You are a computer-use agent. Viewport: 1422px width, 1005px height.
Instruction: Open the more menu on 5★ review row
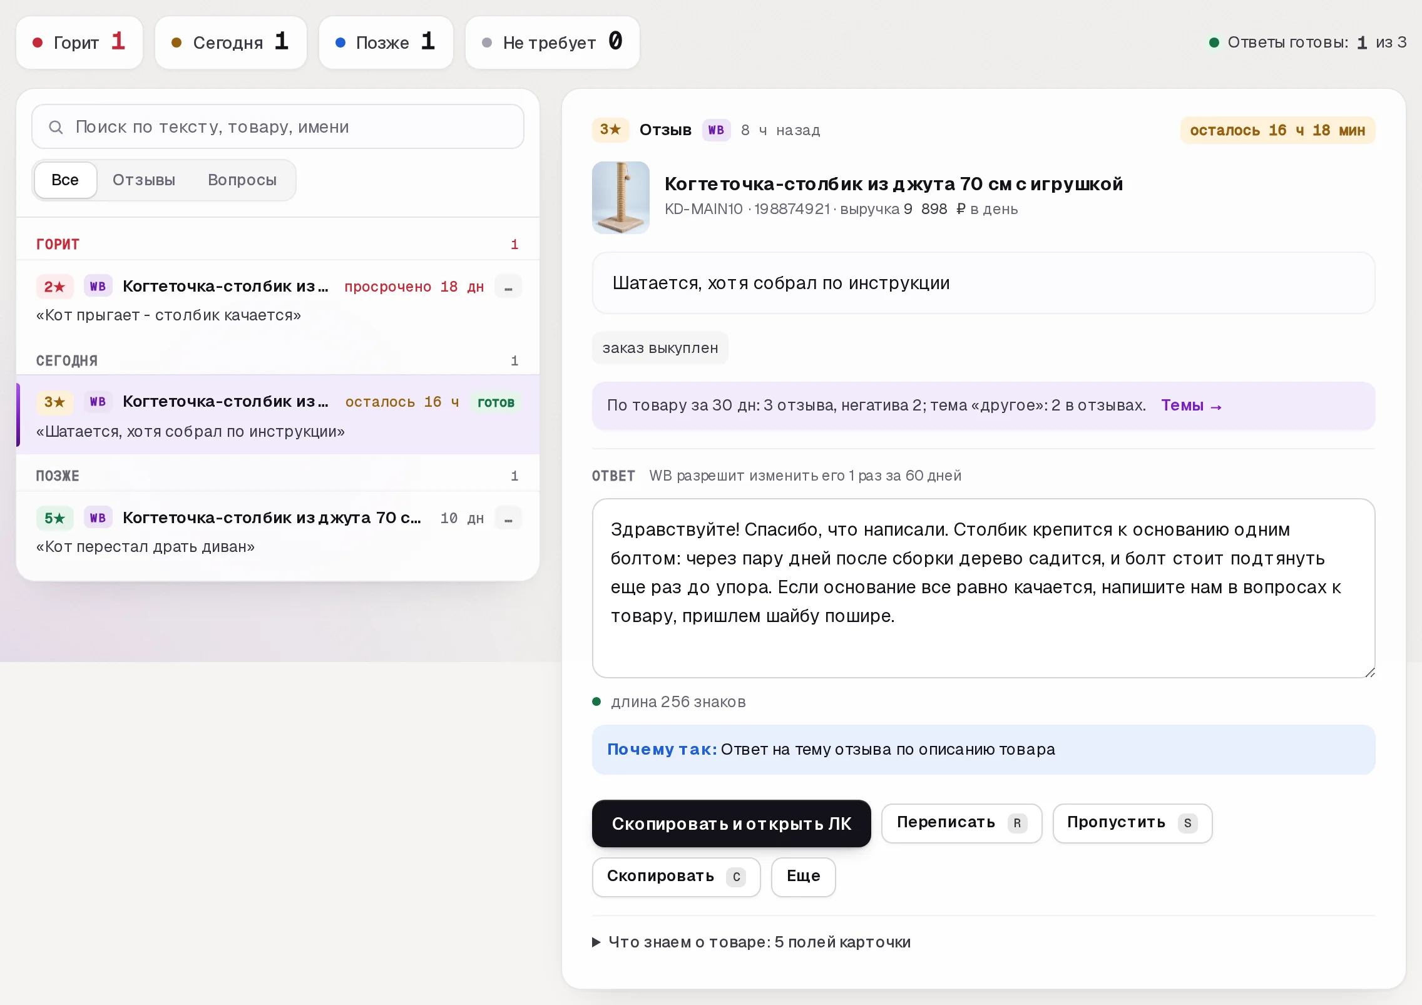pyautogui.click(x=508, y=518)
